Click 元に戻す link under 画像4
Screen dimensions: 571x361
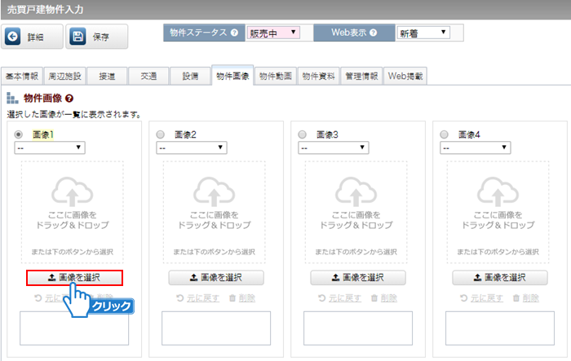pyautogui.click(x=485, y=298)
